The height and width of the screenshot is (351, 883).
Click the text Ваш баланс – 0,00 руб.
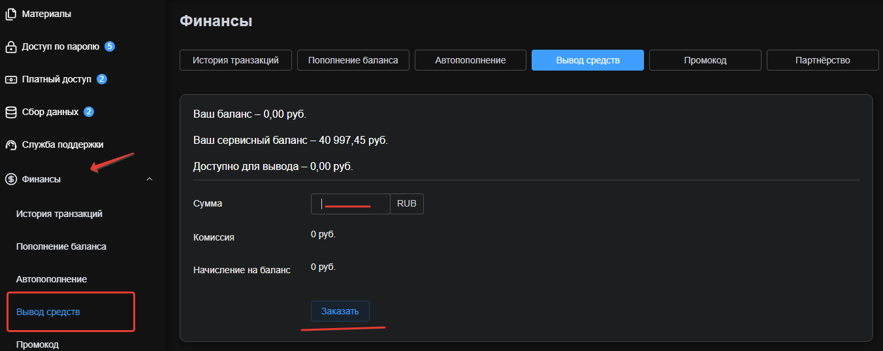tap(249, 114)
